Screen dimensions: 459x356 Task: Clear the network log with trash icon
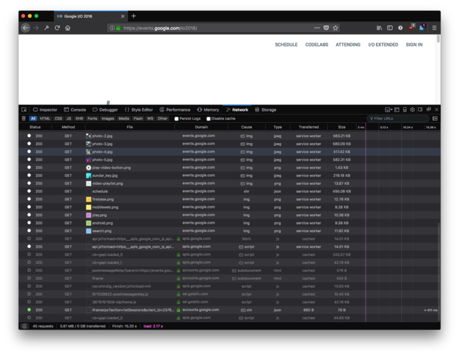(24, 118)
